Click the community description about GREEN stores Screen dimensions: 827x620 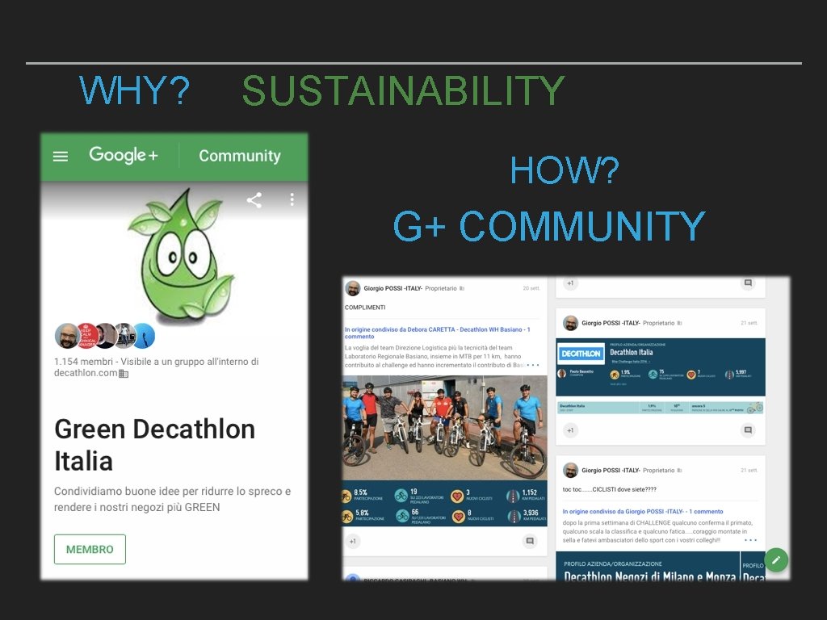tap(172, 499)
